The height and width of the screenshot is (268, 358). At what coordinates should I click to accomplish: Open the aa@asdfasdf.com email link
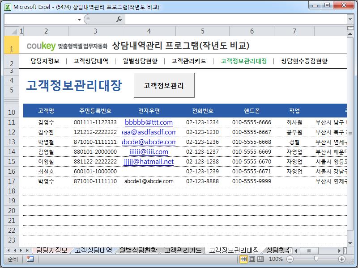[x=149, y=132]
